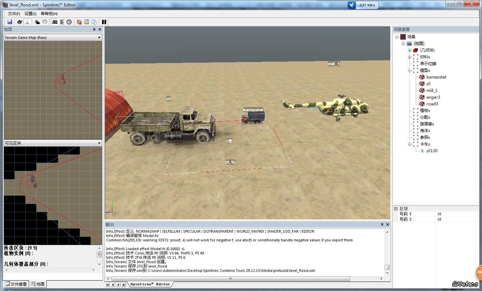Click the Save floppy disk icon
This screenshot has height=291, width=482.
click(x=10, y=22)
